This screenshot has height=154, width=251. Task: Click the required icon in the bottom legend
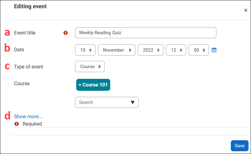point(17,124)
